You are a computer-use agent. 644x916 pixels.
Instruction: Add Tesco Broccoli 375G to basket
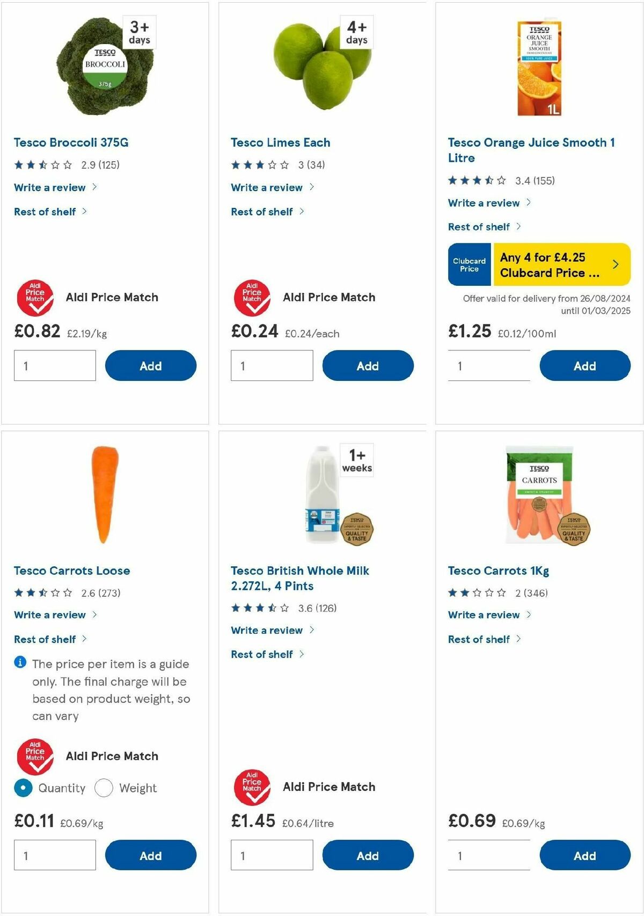[x=151, y=365]
